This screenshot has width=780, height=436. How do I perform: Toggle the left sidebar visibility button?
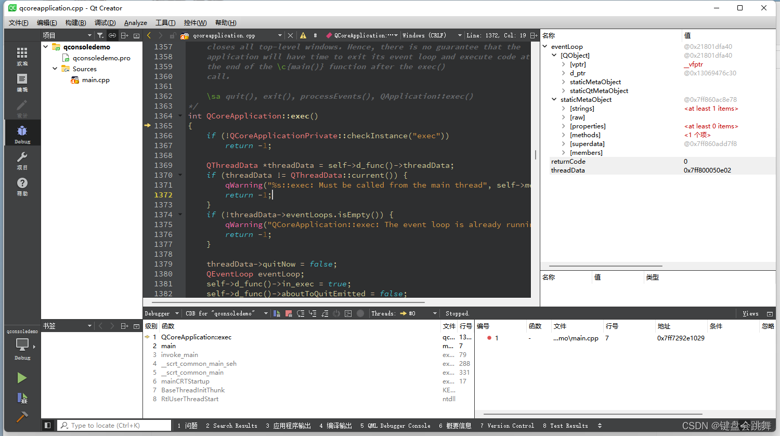point(47,426)
